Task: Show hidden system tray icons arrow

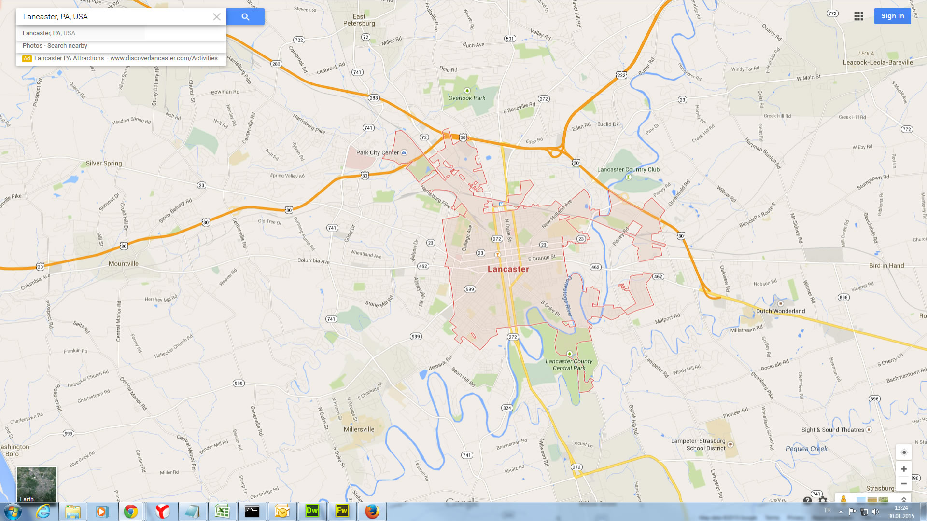Action: 841,512
